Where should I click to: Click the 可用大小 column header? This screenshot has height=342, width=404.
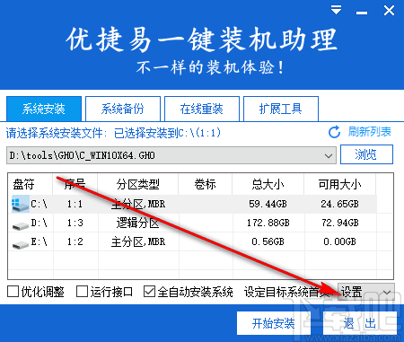coord(339,184)
